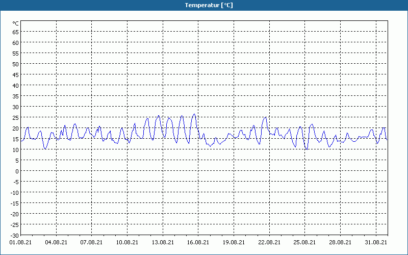Image resolution: width=408 pixels, height=255 pixels.
Task: Select the 20 y-axis label
Action: click(x=16, y=129)
